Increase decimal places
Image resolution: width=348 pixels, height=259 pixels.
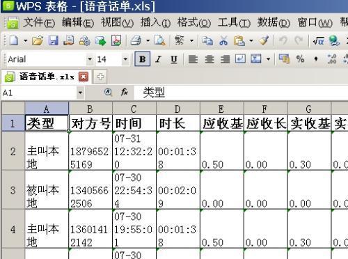[332, 59]
